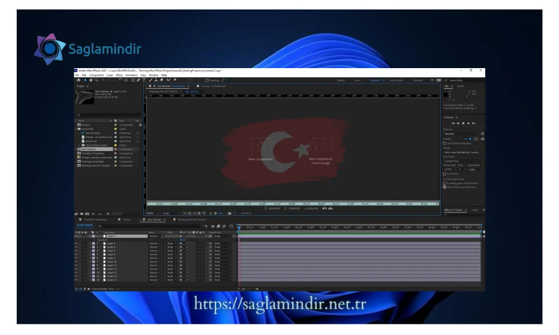The image size is (559, 335).
Task: Open the Effect menu
Action: pyautogui.click(x=119, y=75)
